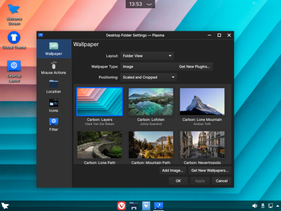281x211 pixels.
Task: Pick the Carbon: Nevertropolis wallpaper
Action: point(202,145)
